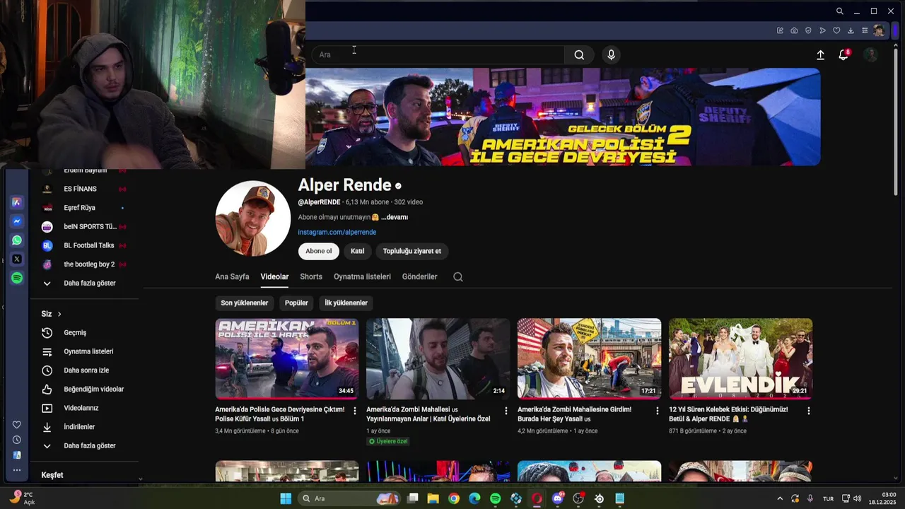Play EVLENDİK wedding video thumbnail
This screenshot has width=905, height=509.
click(740, 358)
